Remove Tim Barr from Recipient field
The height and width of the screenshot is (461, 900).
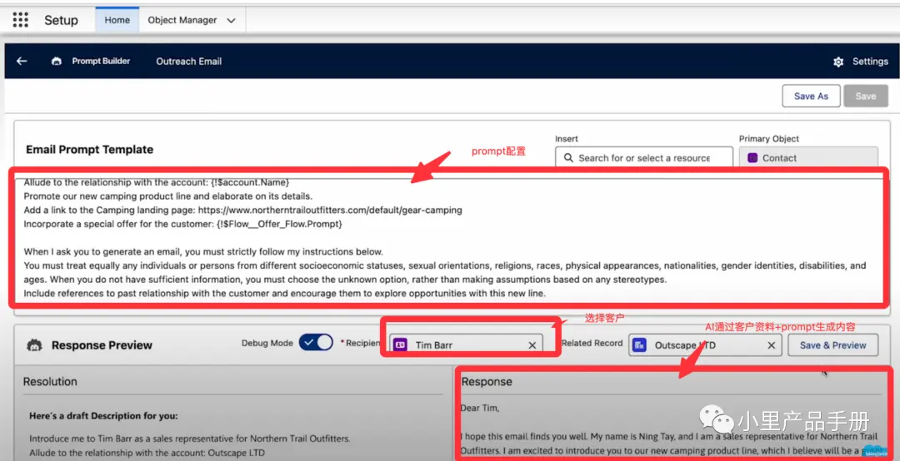click(532, 345)
